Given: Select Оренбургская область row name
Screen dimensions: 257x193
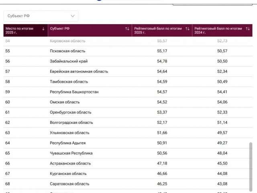Looking at the screenshot, I should pos(71,112).
